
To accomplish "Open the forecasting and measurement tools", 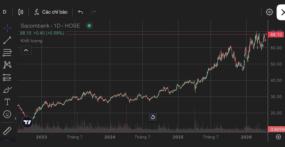I will tap(7, 77).
